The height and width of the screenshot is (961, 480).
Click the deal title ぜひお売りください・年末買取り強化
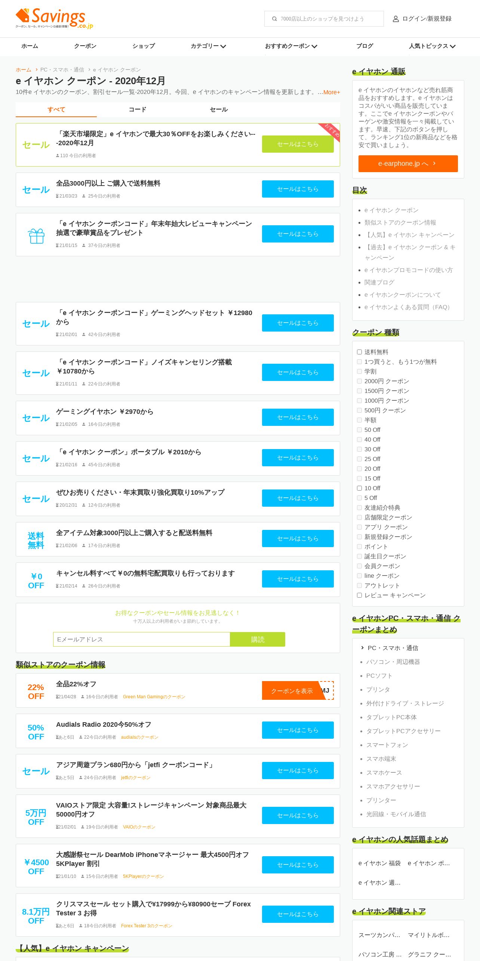tap(140, 492)
